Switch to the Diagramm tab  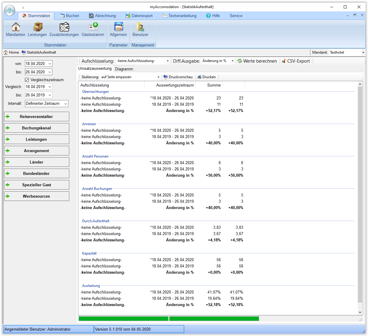pos(124,69)
